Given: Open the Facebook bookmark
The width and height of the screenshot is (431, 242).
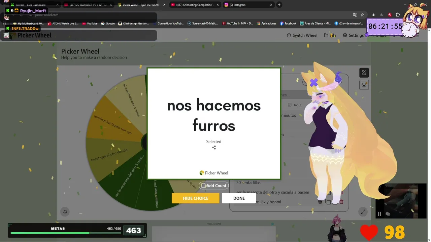Looking at the screenshot, I should click(288, 24).
